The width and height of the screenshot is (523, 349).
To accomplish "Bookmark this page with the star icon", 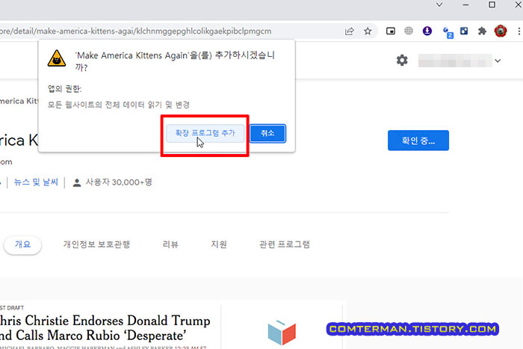I will (368, 31).
